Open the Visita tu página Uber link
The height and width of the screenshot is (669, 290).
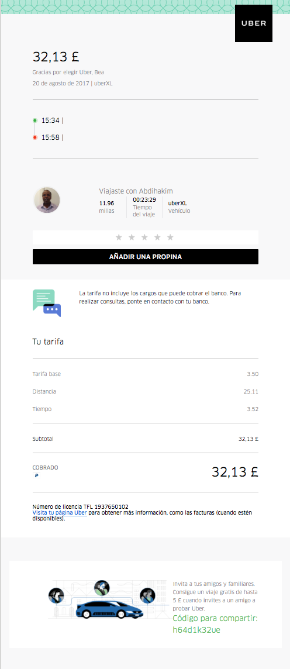tap(60, 512)
